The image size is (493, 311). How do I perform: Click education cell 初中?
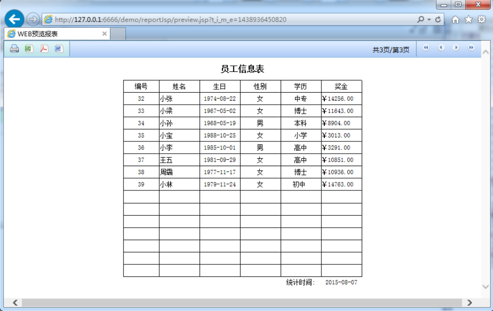click(x=301, y=184)
